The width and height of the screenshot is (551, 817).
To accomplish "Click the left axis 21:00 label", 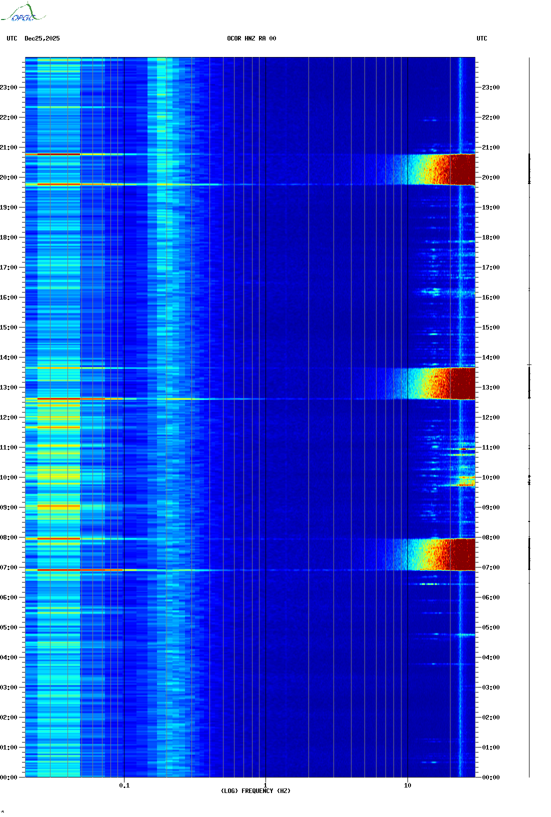I will [x=8, y=147].
